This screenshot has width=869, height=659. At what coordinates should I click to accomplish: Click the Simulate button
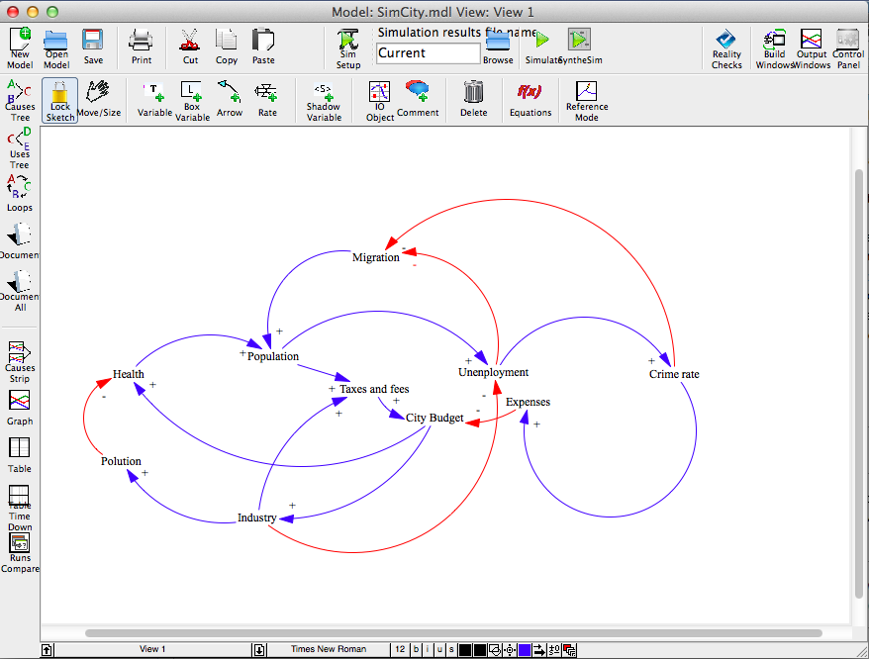542,47
